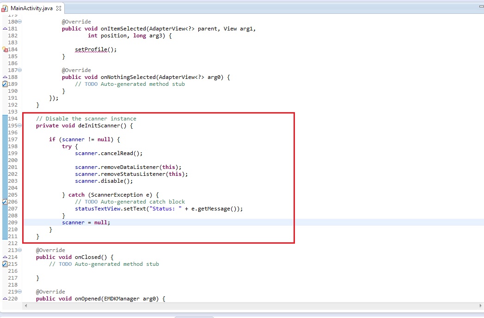Click the TODO task marker on line 215

5,264
